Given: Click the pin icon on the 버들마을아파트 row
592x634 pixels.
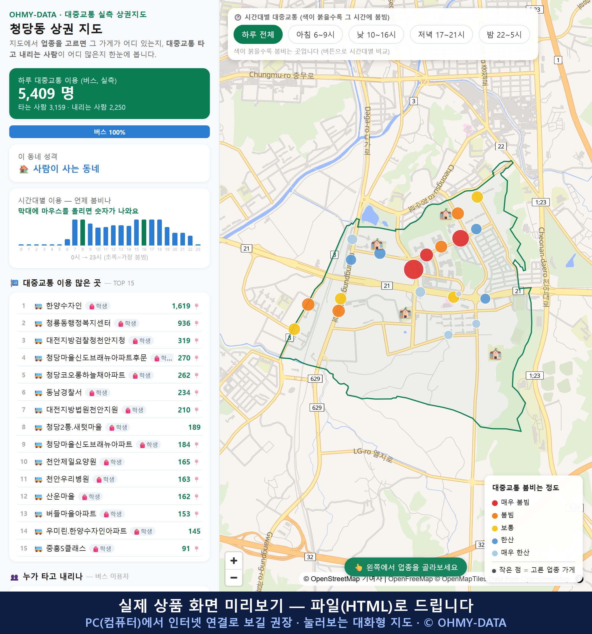Looking at the screenshot, I should [x=197, y=514].
